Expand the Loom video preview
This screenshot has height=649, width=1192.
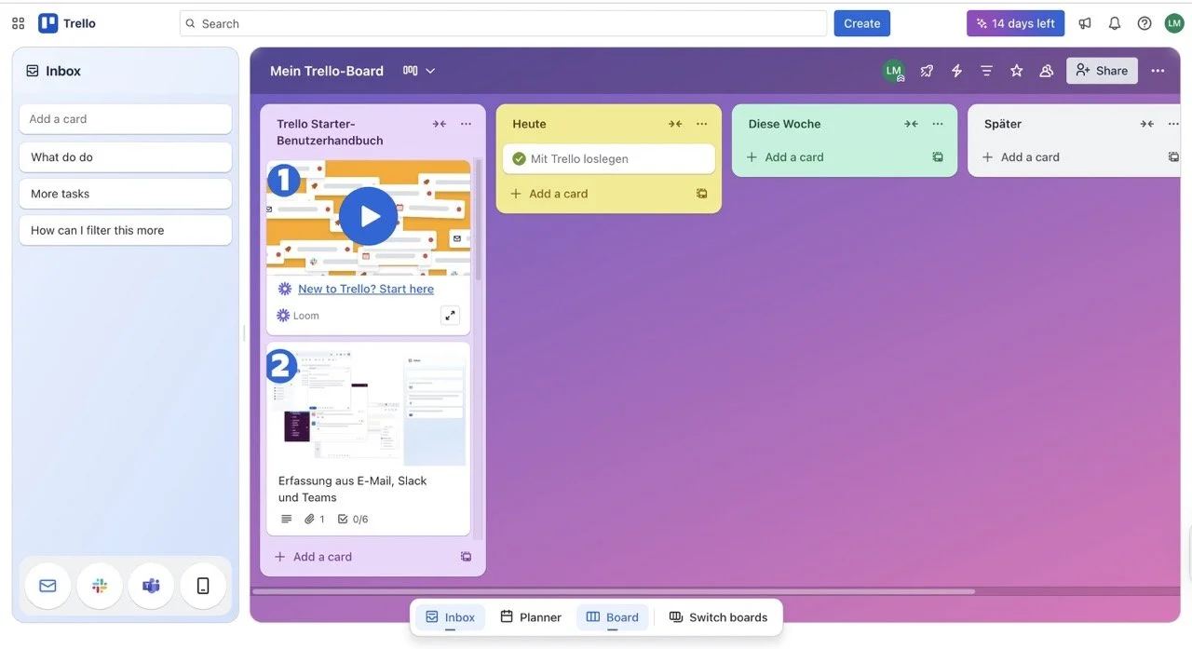tap(451, 316)
